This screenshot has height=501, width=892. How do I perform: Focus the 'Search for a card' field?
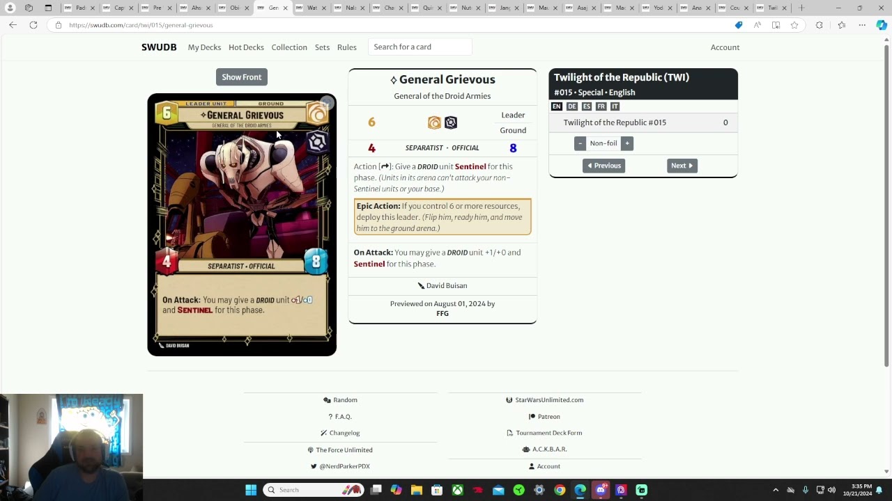(420, 47)
